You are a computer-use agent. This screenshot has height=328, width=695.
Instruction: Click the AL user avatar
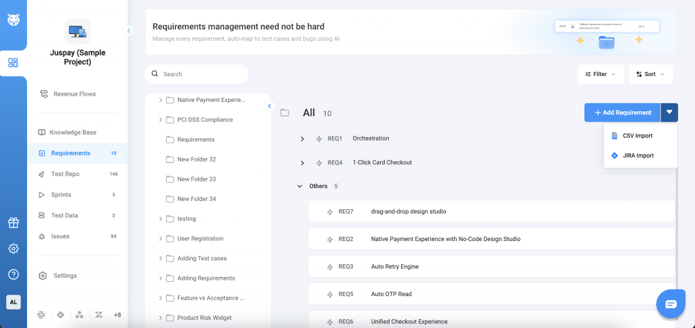pos(13,302)
